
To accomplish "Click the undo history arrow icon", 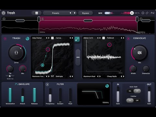I will 147,13.
